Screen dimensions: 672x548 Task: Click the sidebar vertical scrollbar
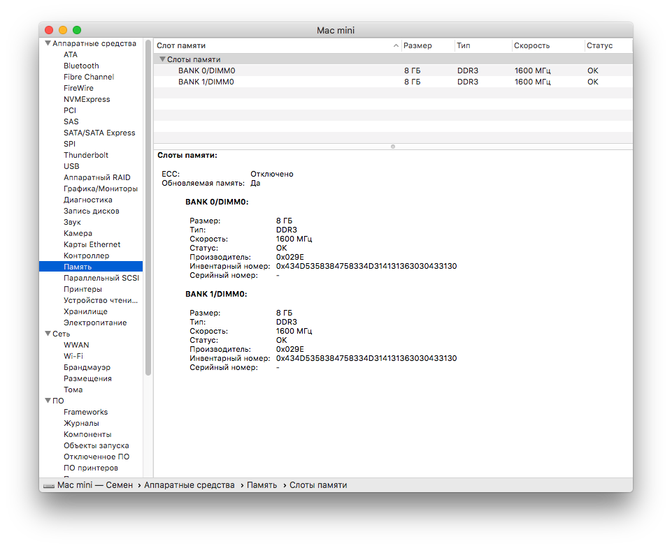click(x=148, y=208)
